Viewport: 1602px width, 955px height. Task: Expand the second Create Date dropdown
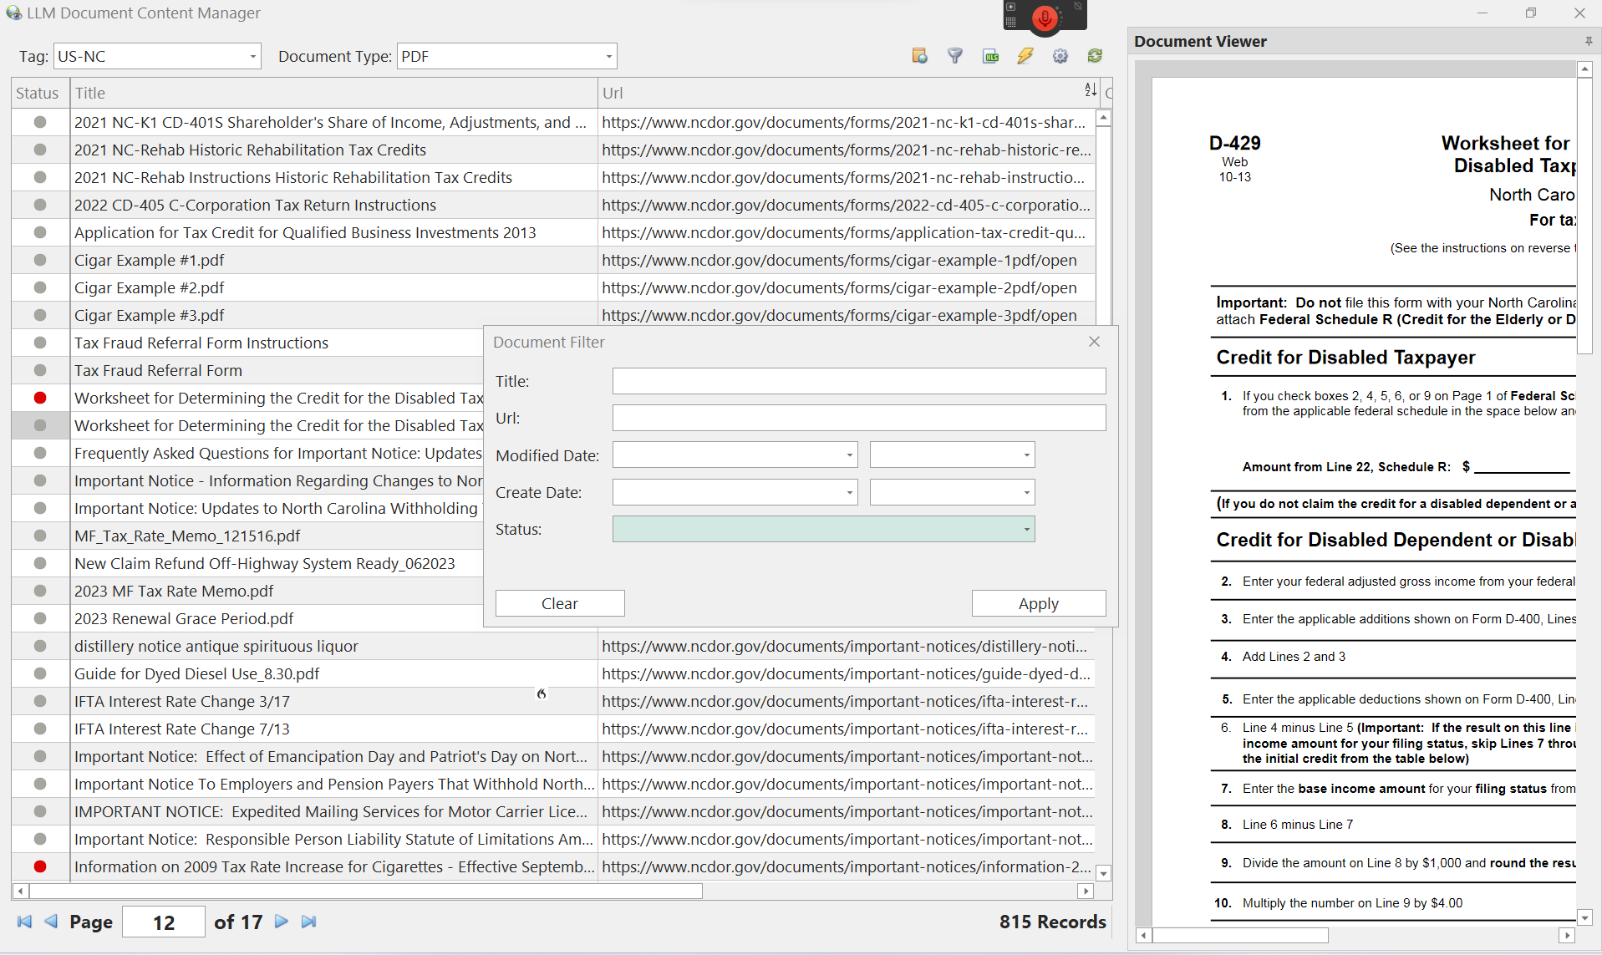click(1026, 492)
